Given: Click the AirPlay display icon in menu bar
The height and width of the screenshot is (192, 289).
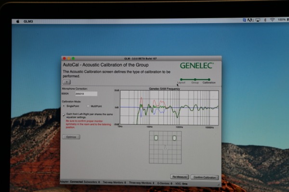Looking at the screenshot, I should click(x=259, y=20).
